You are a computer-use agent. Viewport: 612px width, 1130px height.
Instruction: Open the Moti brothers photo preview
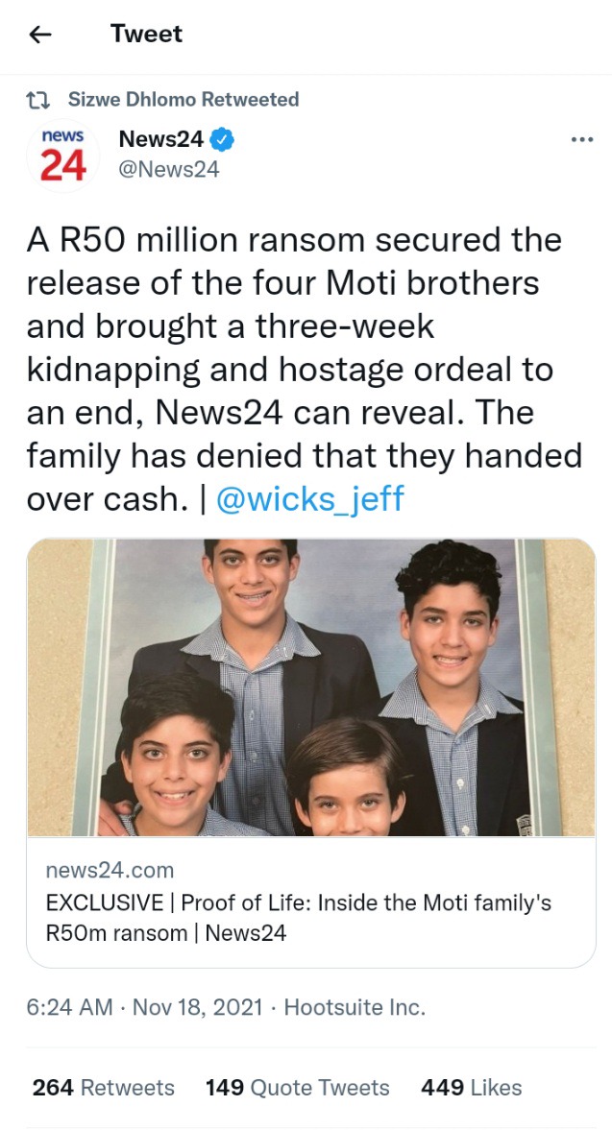coord(311,687)
